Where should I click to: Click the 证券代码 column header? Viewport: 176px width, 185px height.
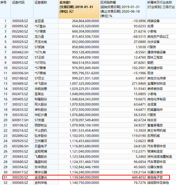coord(22,9)
